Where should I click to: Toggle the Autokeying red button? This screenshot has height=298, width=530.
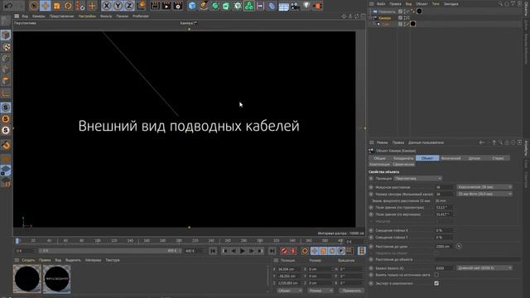point(292,251)
